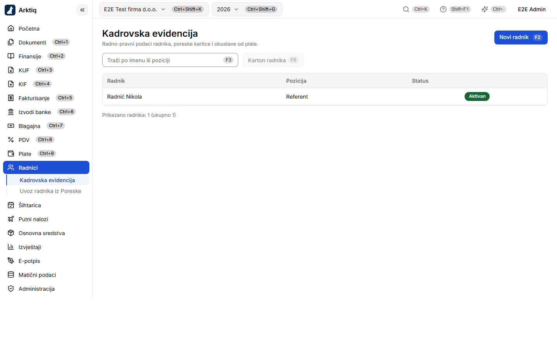This screenshot has width=557, height=348.
Task: Open Uvoz radnika iz Poreske
Action: (x=48, y=191)
